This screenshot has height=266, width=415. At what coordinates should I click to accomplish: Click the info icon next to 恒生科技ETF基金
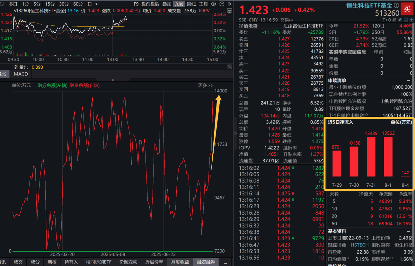click(397, 5)
